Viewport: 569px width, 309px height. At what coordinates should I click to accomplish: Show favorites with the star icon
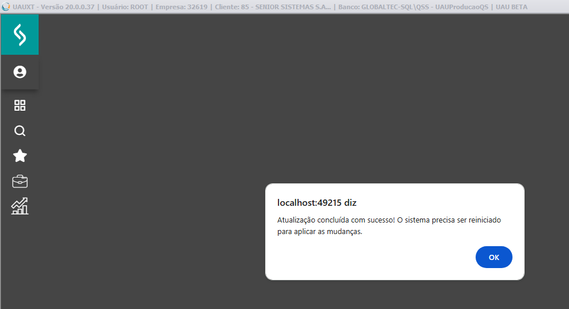(20, 156)
